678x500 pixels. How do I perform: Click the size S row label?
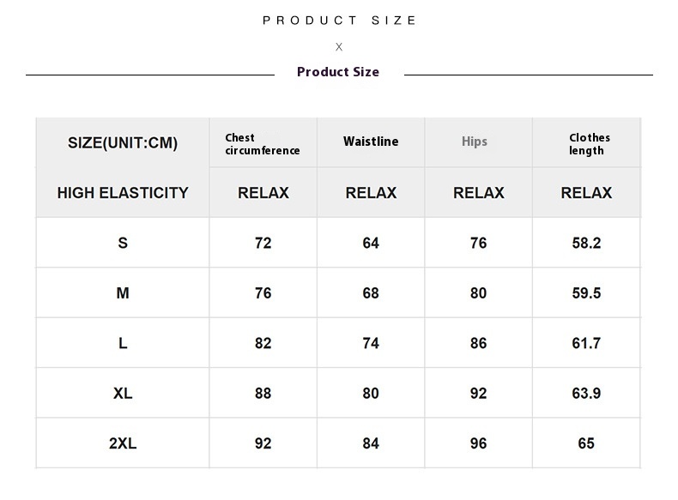pos(123,243)
